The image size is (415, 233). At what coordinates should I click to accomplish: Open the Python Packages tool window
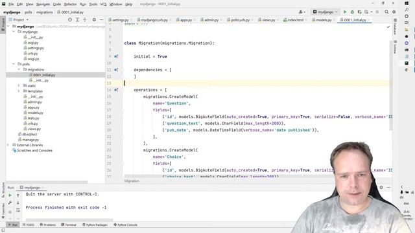pos(95,225)
